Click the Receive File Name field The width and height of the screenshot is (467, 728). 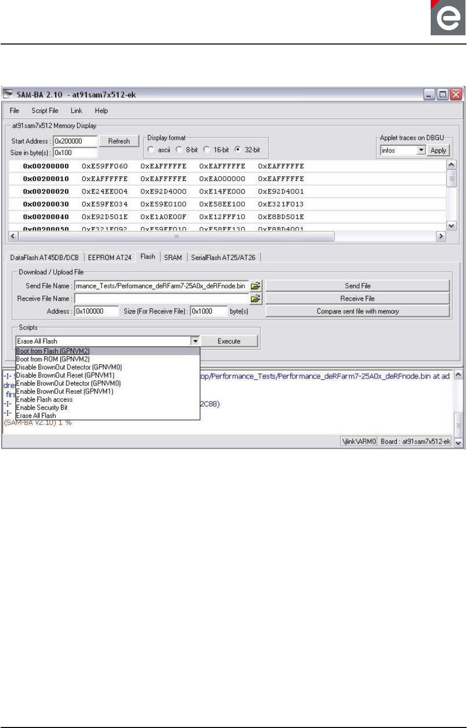point(161,299)
